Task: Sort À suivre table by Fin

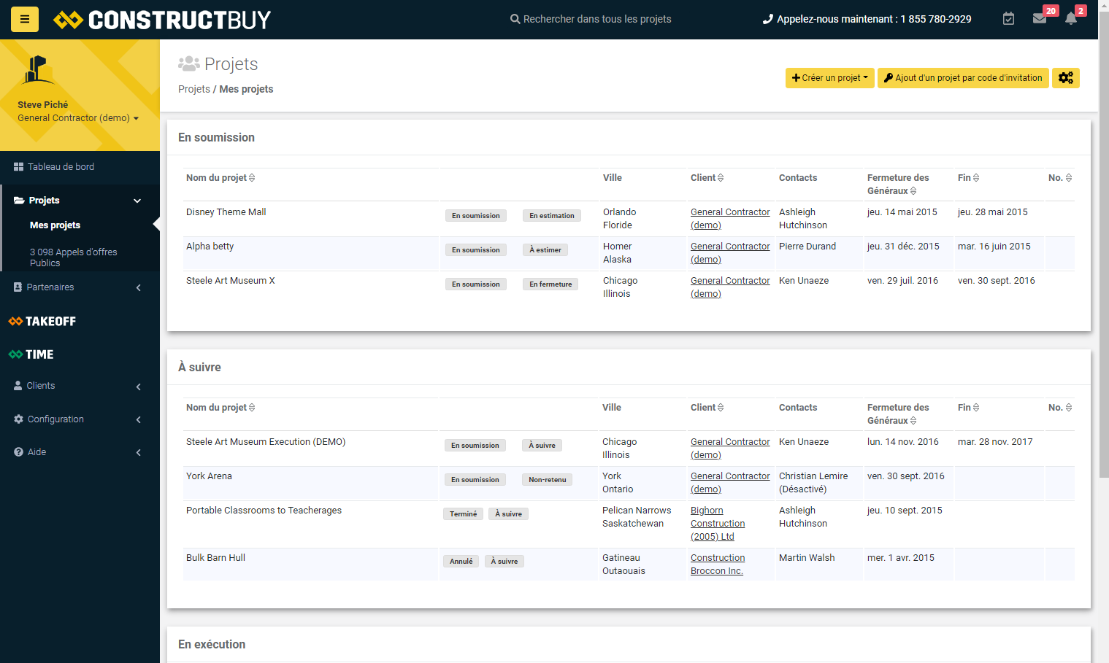Action: point(968,408)
